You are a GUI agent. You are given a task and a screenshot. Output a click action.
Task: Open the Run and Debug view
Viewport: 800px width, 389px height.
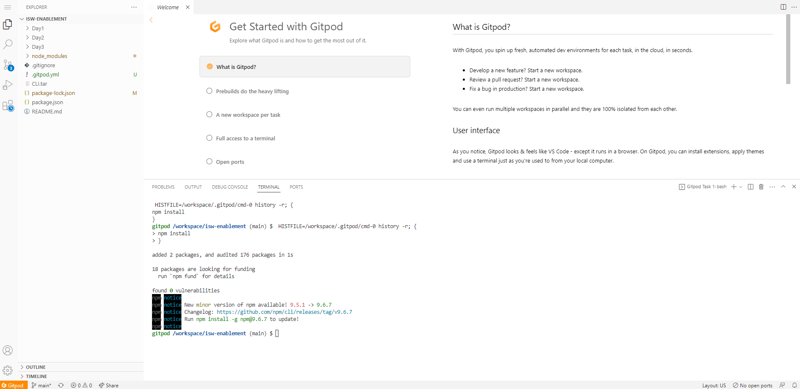8,85
